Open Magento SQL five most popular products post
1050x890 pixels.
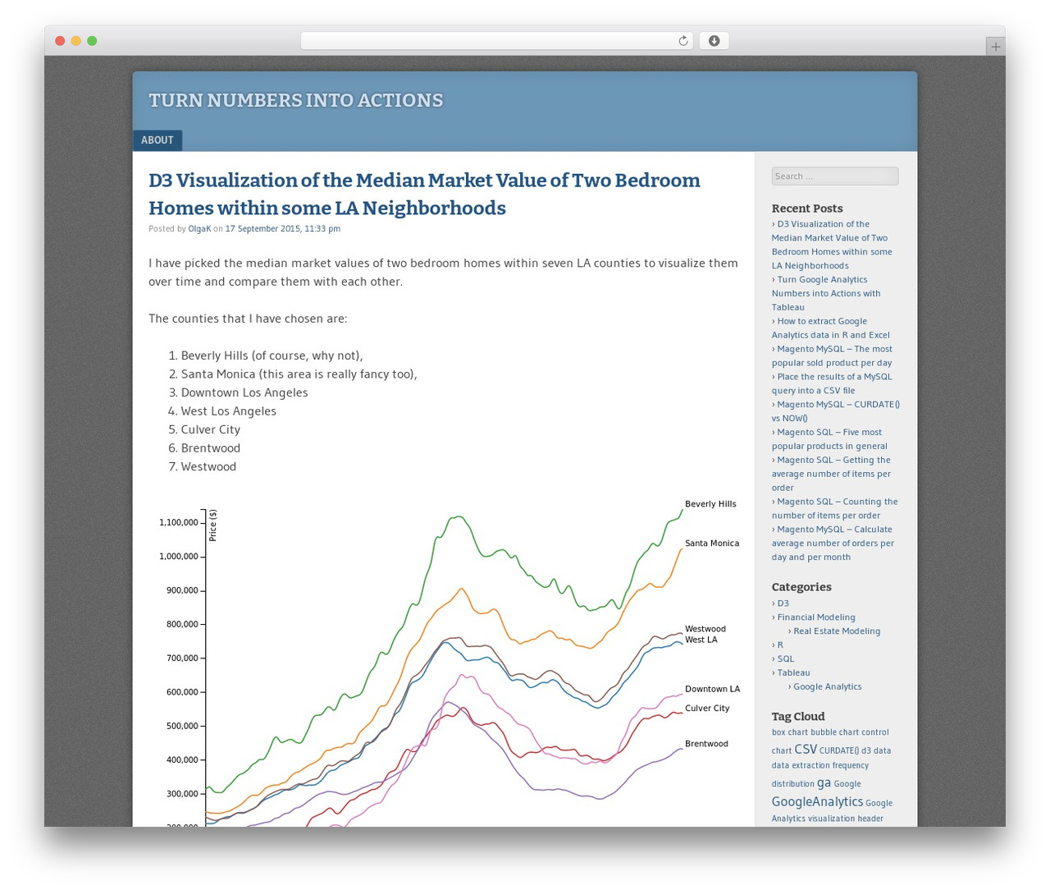point(829,439)
